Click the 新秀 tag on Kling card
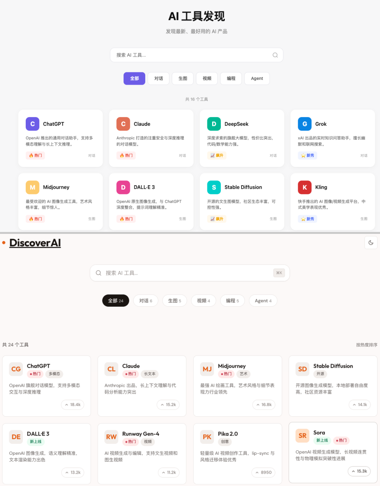This screenshot has width=380, height=486. (x=308, y=219)
